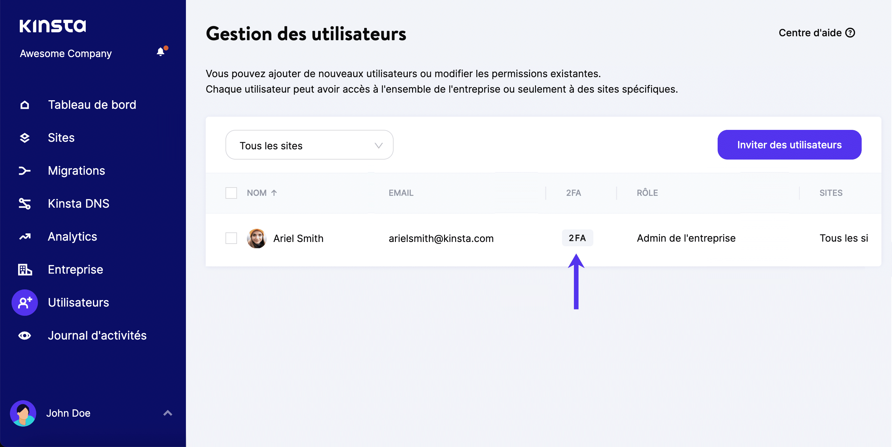Select the Analytics chart icon

[25, 236]
